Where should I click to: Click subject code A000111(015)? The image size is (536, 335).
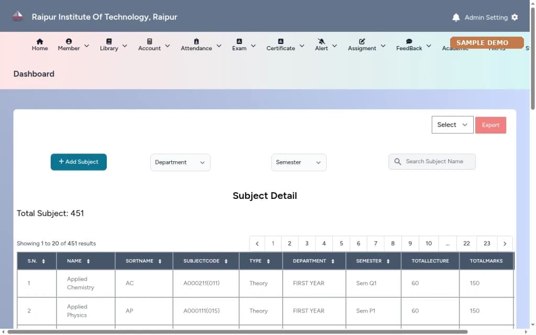pyautogui.click(x=202, y=311)
